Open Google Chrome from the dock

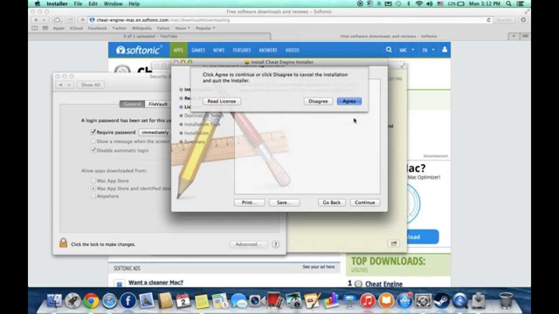(91, 300)
